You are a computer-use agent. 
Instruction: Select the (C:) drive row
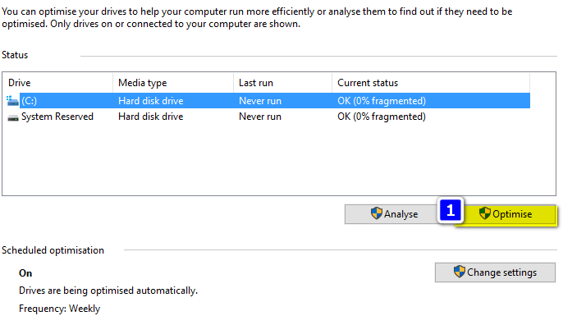click(268, 101)
